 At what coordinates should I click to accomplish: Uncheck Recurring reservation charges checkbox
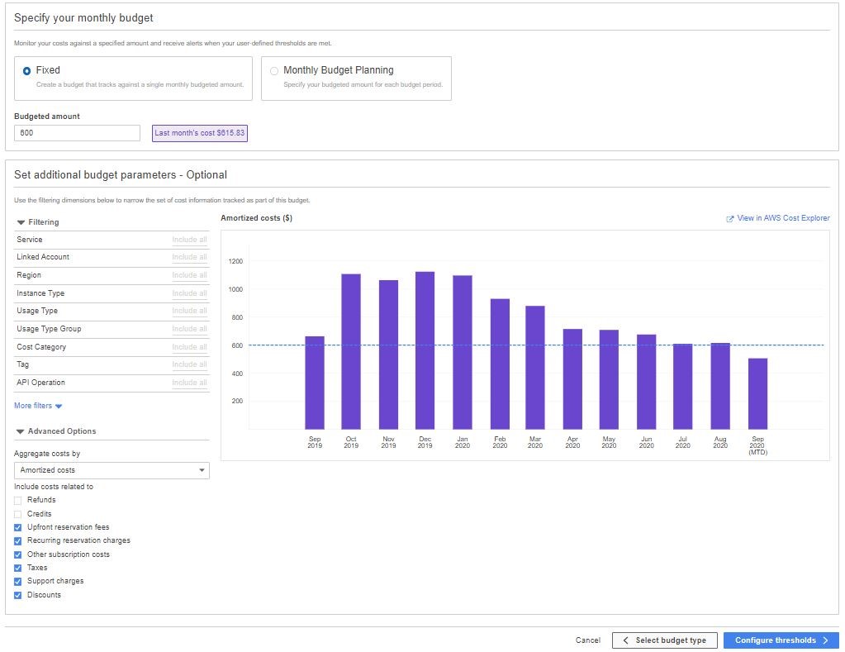pyautogui.click(x=18, y=541)
